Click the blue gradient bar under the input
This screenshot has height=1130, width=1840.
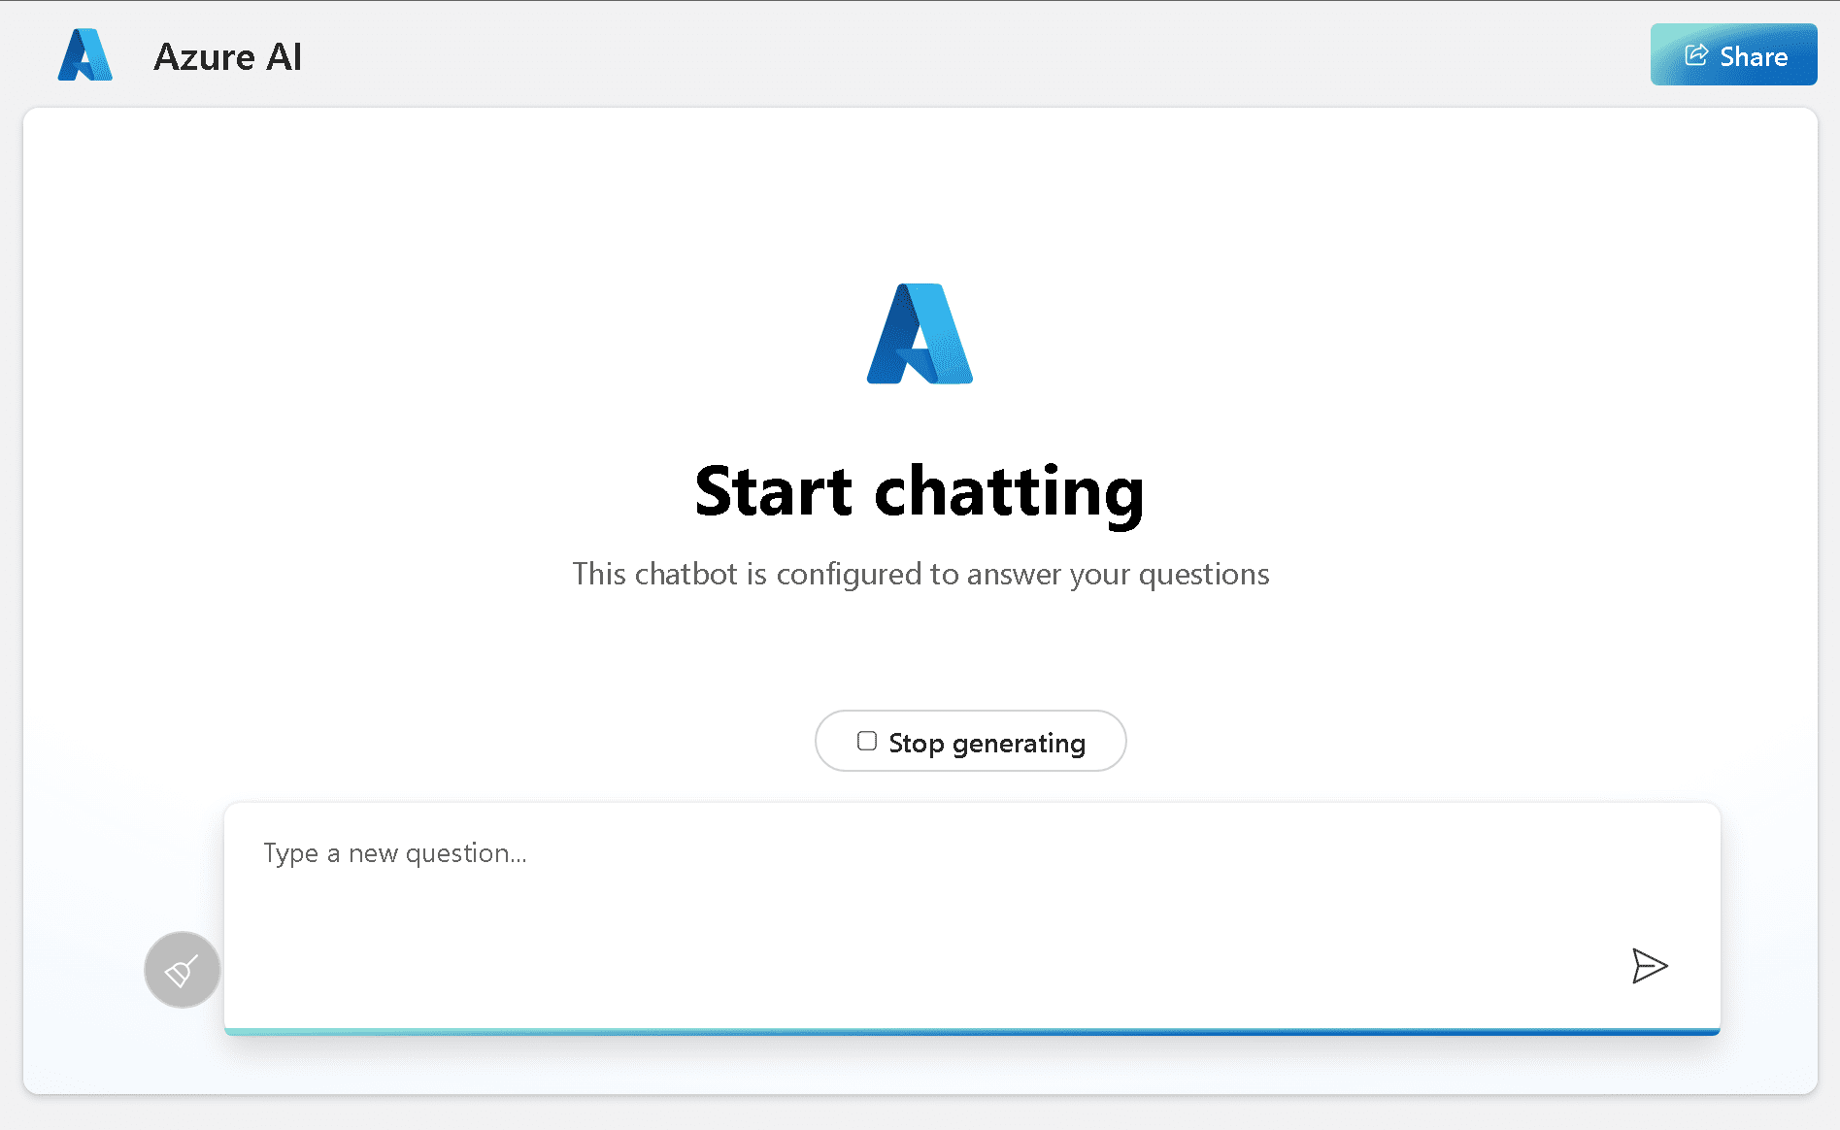(971, 1030)
